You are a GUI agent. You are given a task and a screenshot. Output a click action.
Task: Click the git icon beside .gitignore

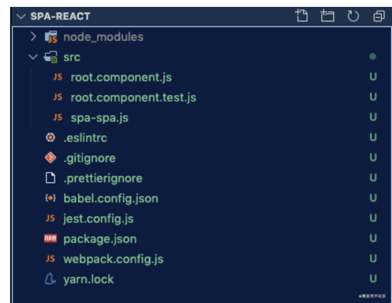pyautogui.click(x=50, y=158)
